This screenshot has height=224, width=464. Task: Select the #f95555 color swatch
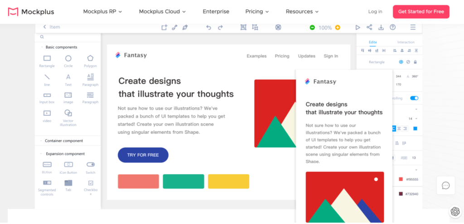[401, 179]
